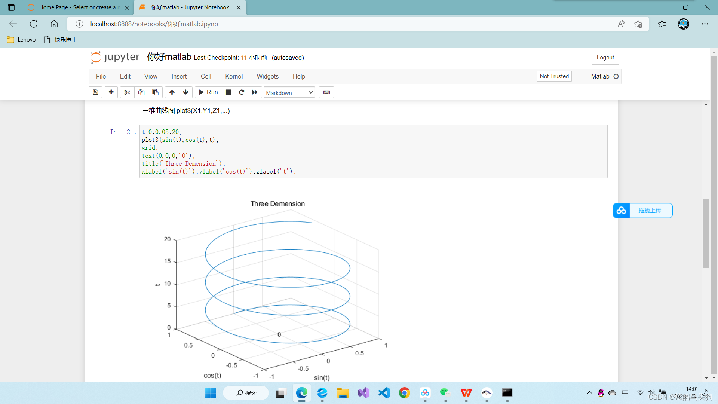Open the command palette keyboard icon
The image size is (718, 404).
326,92
